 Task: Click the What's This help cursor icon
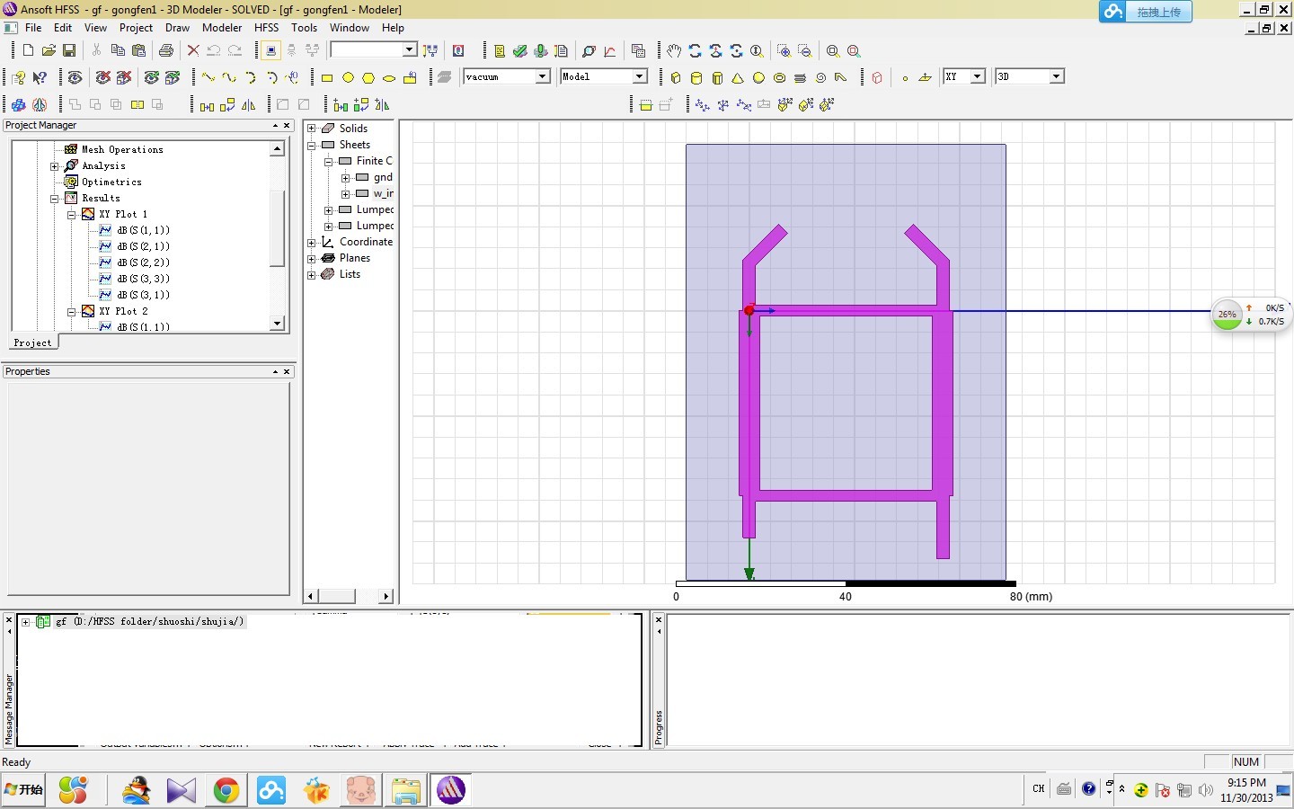pyautogui.click(x=40, y=78)
